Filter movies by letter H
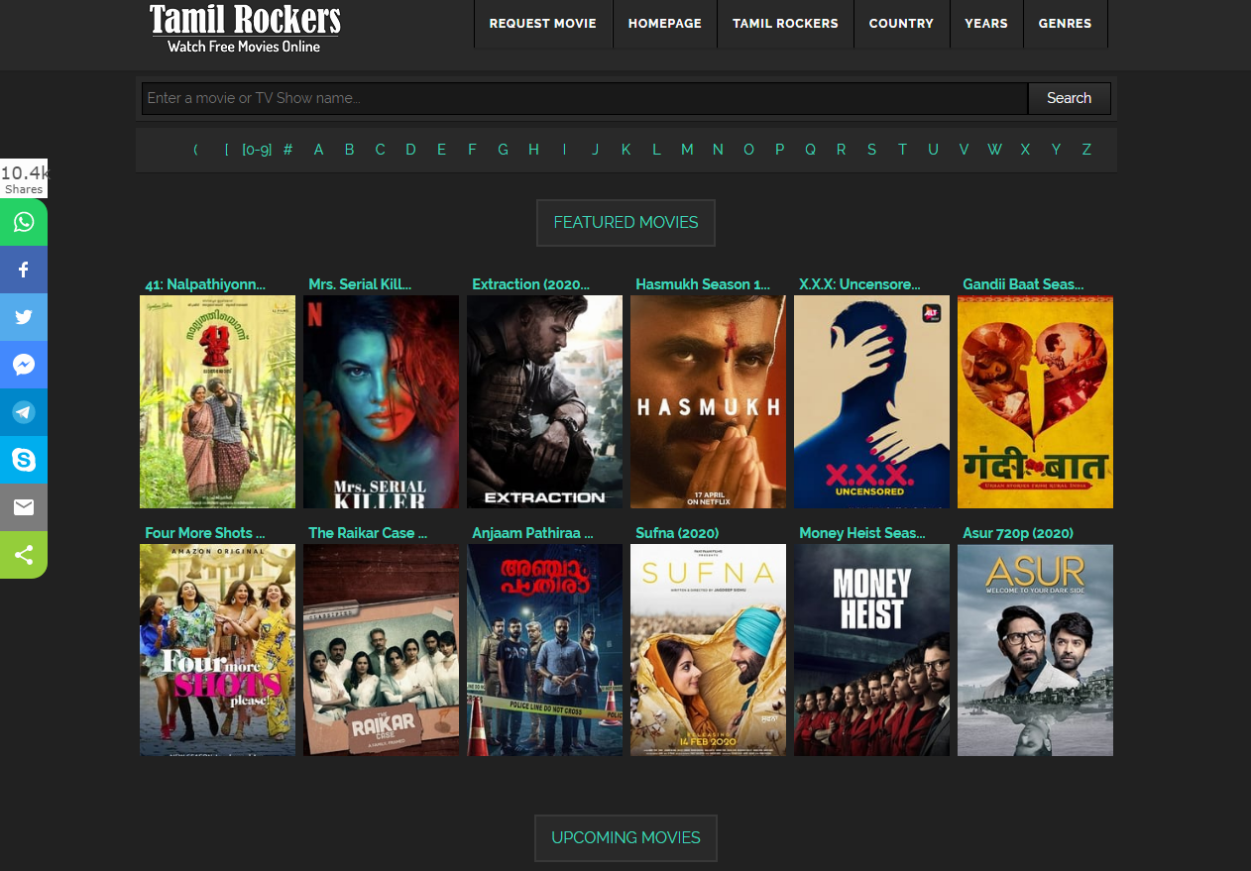Image resolution: width=1251 pixels, height=871 pixels. click(533, 150)
